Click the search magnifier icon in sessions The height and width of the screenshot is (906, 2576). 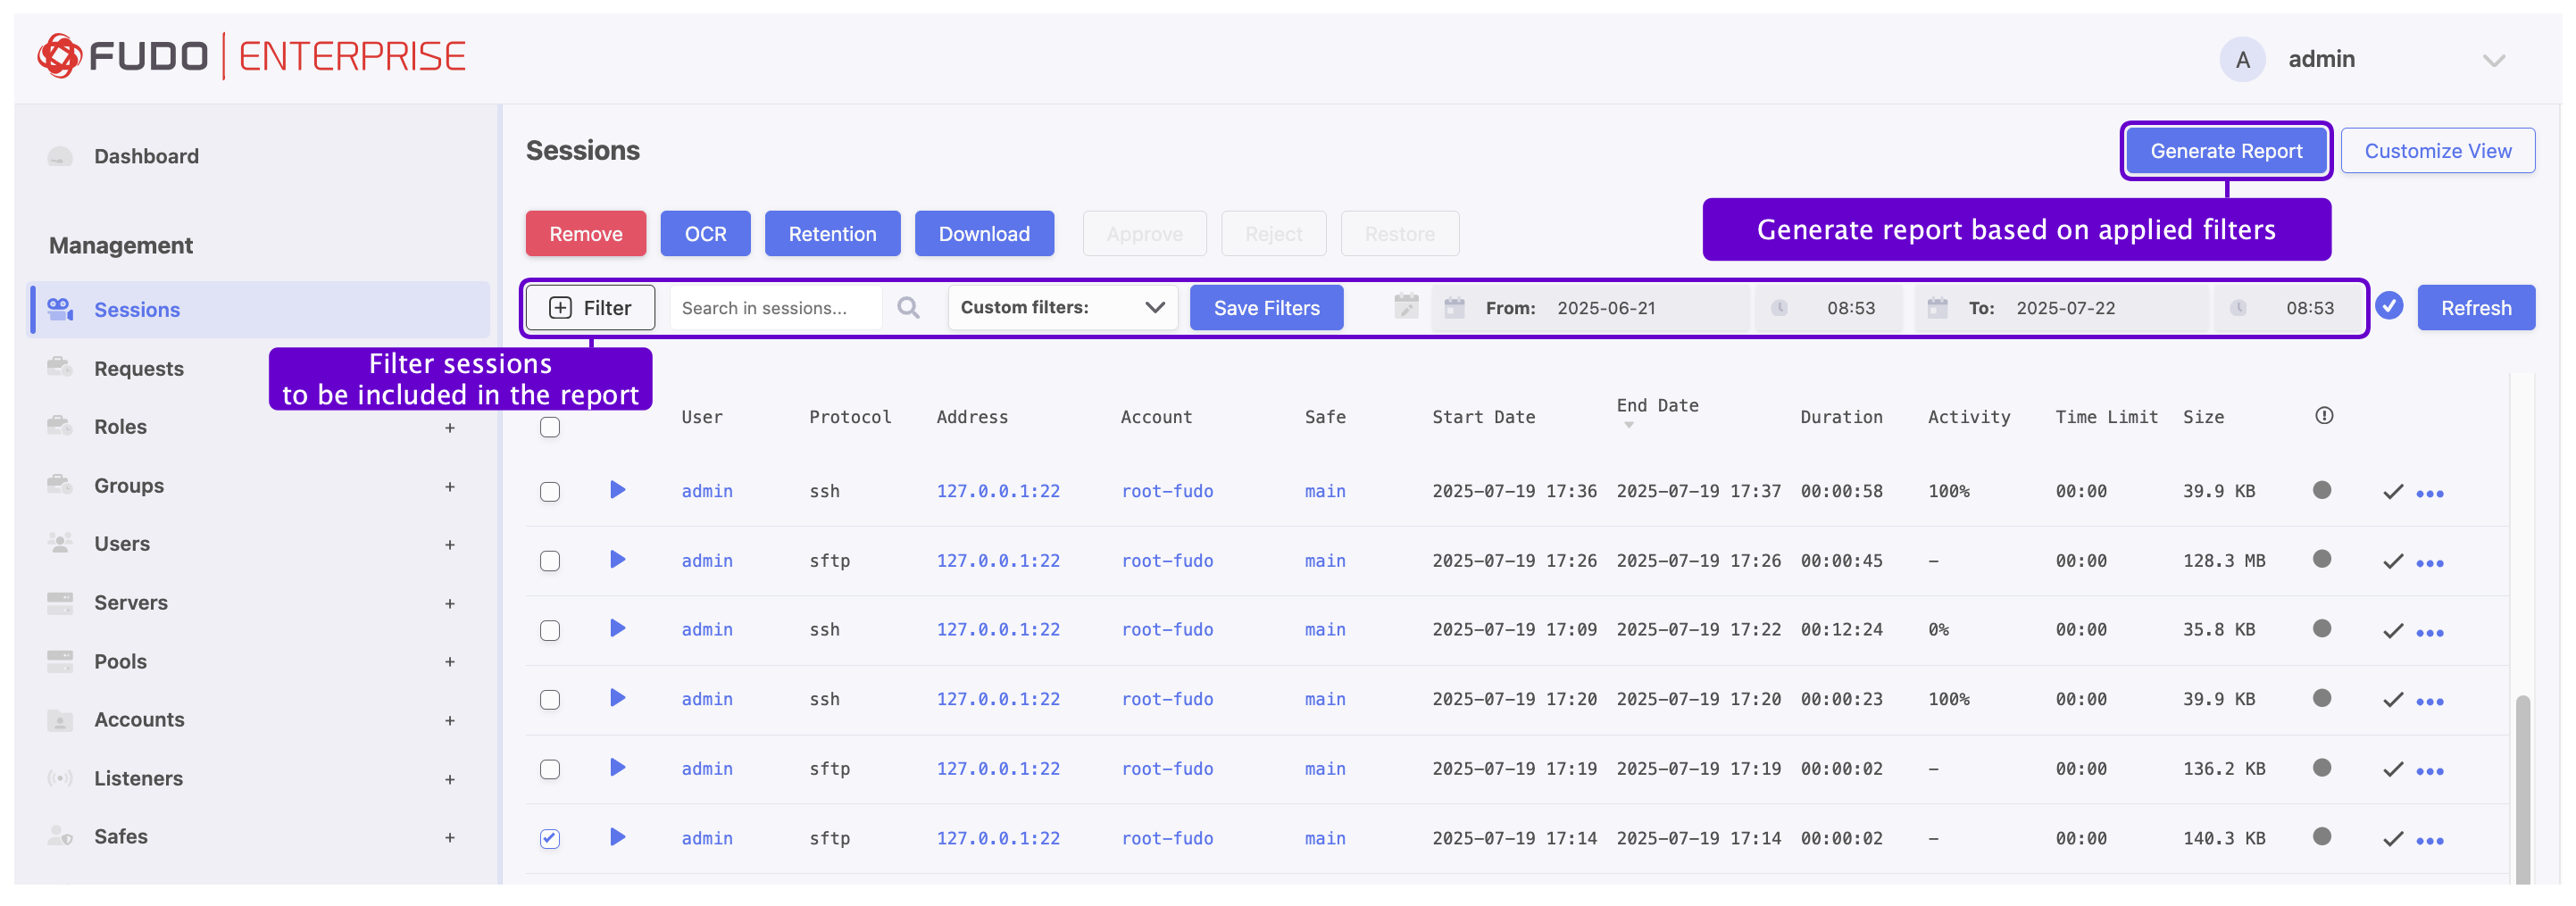tap(907, 308)
